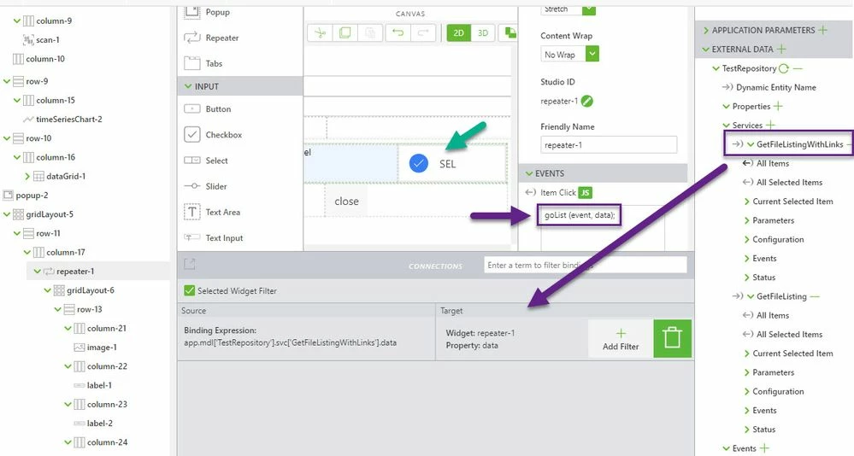
Task: Switch canvas to 3D view
Action: click(482, 33)
